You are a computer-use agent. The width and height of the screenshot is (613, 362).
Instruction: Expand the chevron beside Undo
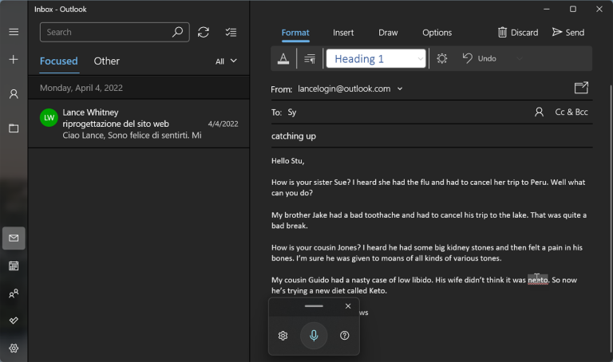point(519,58)
